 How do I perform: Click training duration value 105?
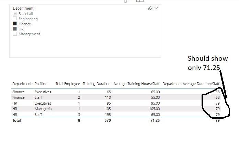pos(108,109)
